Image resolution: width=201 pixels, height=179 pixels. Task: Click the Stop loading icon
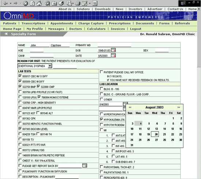point(26,3)
